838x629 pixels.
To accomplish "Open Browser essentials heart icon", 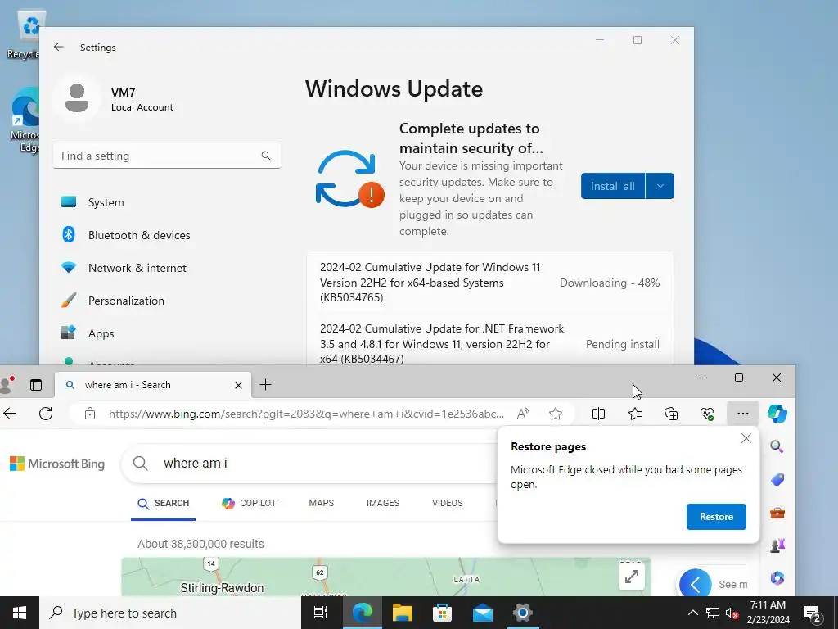I will [706, 414].
